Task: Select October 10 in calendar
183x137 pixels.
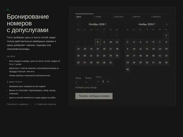Action: (111, 42)
